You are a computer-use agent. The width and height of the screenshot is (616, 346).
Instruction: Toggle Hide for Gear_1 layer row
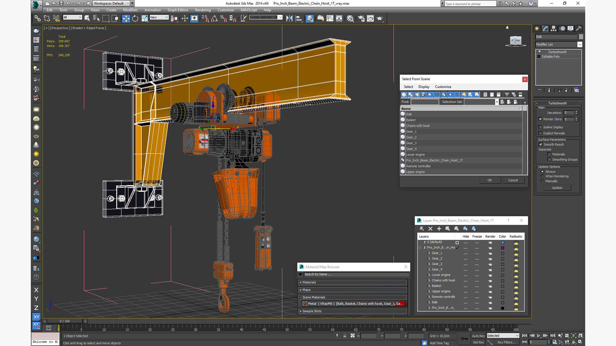466,253
